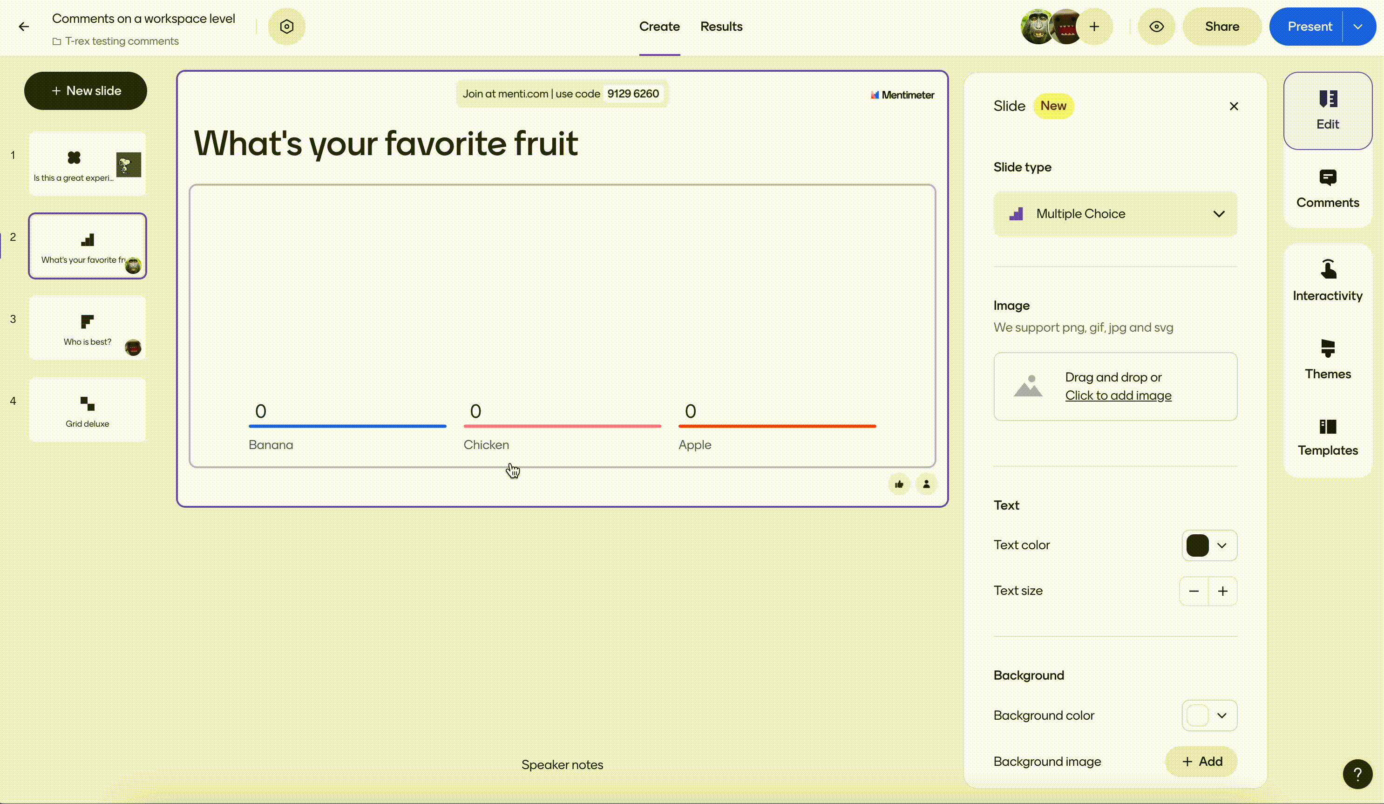This screenshot has height=804, width=1384.
Task: Click the Present button
Action: tap(1309, 26)
